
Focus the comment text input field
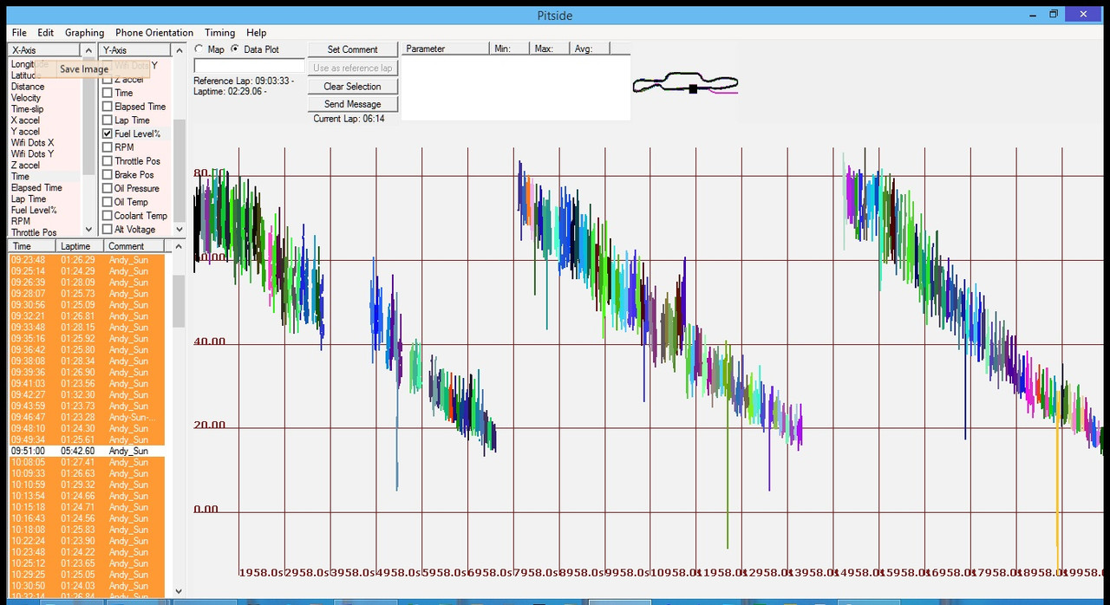pyautogui.click(x=249, y=66)
